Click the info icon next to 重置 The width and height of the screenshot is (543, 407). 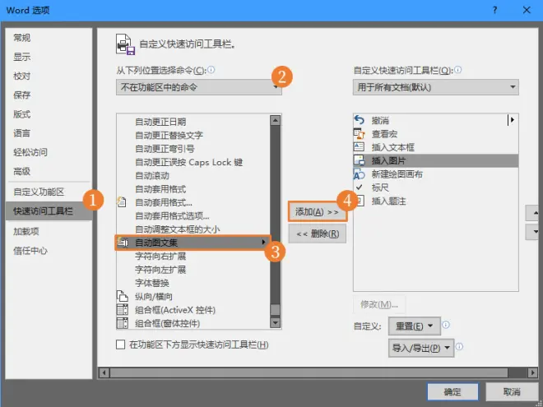pyautogui.click(x=446, y=325)
